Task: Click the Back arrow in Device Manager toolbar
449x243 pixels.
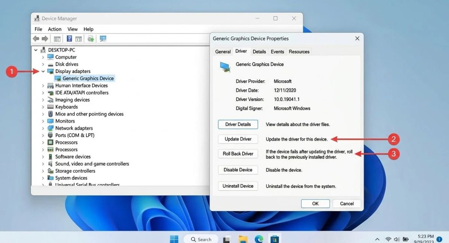Action: point(36,39)
